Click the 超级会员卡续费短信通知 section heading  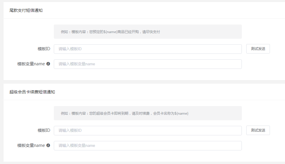[x=32, y=92]
